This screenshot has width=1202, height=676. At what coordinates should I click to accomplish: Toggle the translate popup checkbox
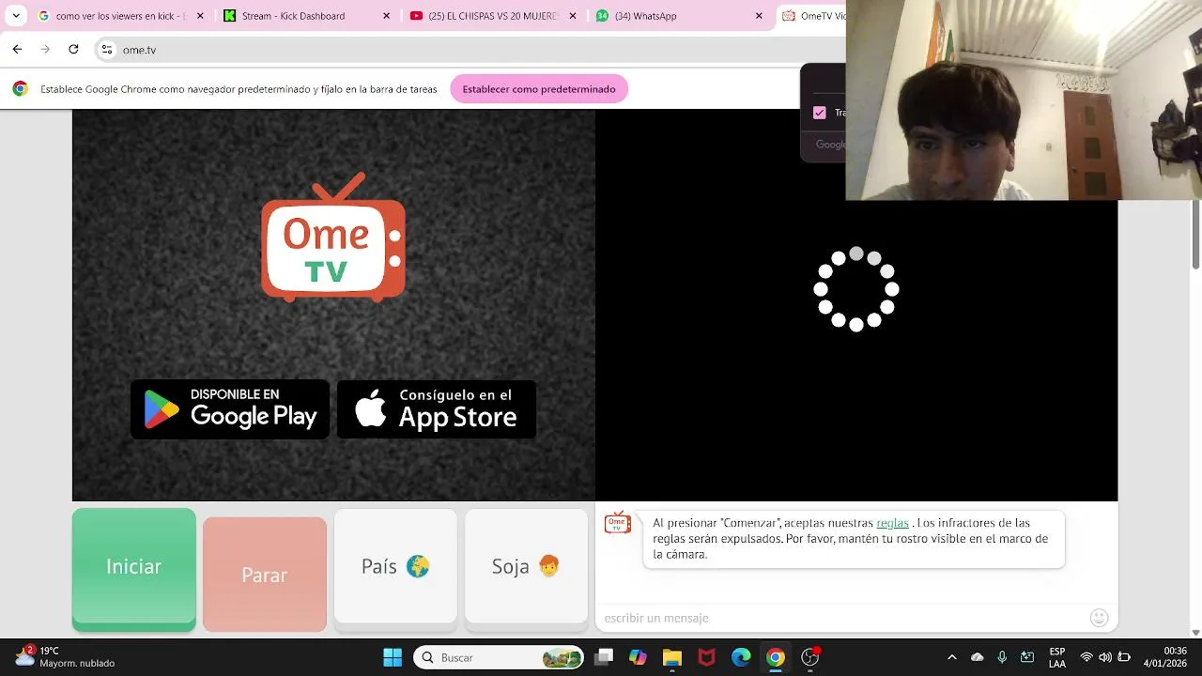pos(820,113)
